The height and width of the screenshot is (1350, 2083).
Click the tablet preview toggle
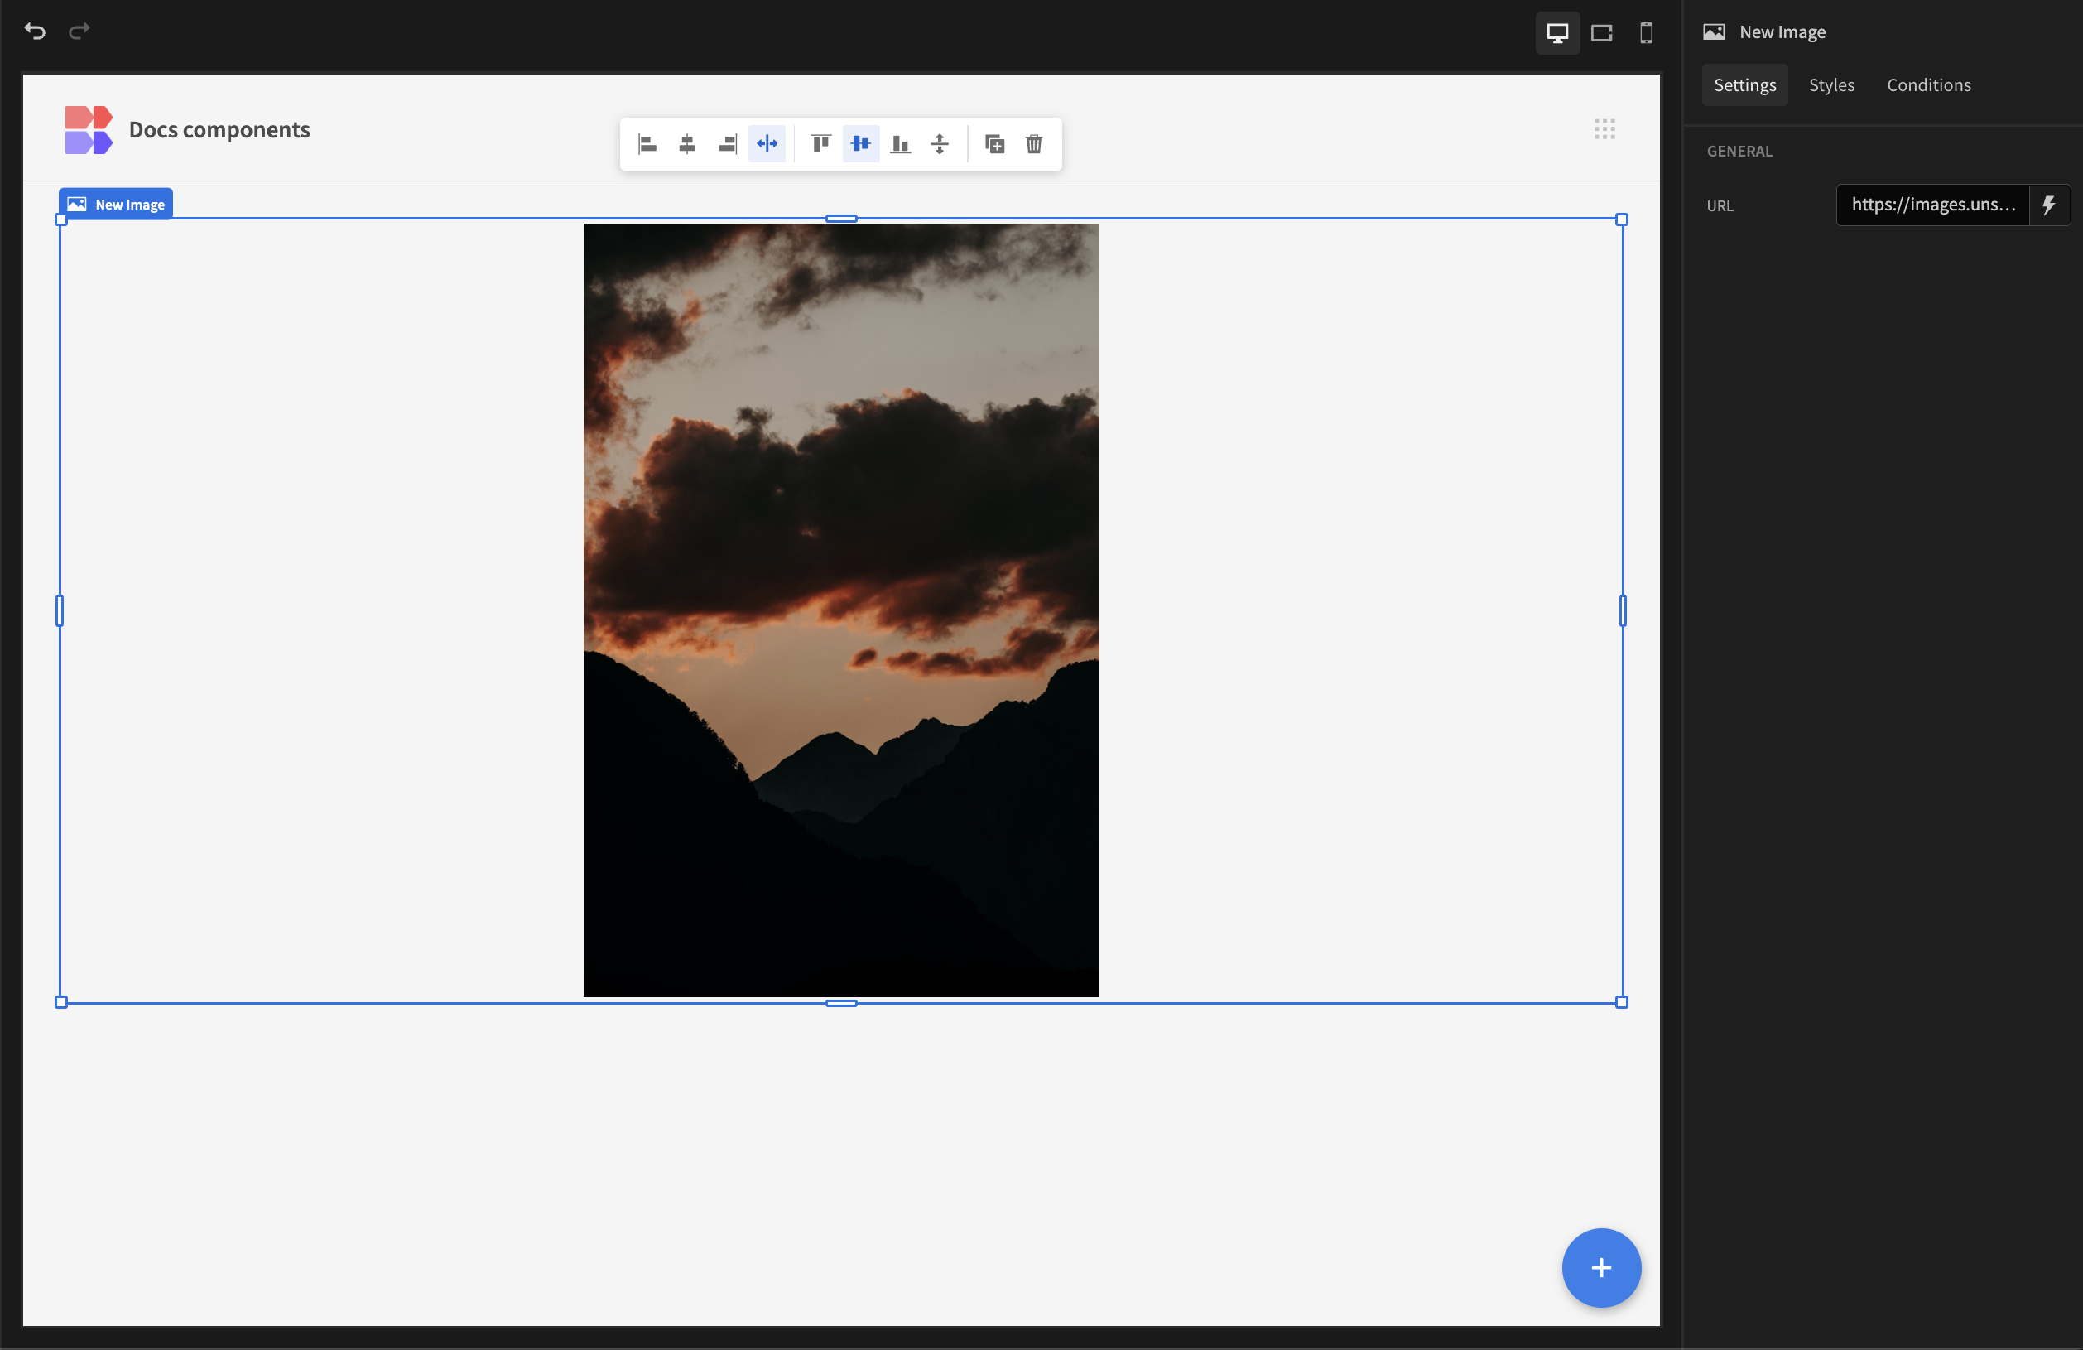click(1604, 31)
